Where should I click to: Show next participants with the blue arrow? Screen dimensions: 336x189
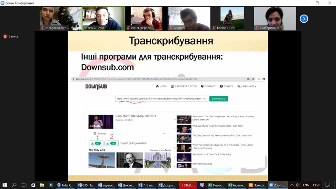coord(304,19)
